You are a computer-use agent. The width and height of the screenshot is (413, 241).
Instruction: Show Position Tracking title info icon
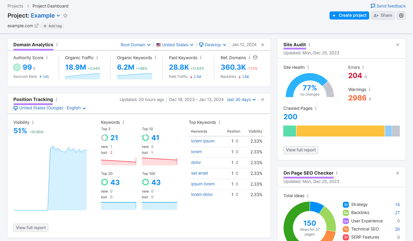56,99
